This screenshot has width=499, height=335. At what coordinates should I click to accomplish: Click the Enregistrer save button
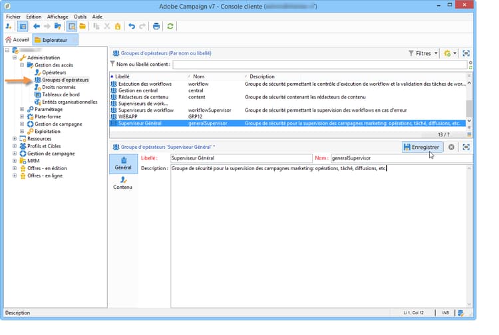click(x=422, y=147)
